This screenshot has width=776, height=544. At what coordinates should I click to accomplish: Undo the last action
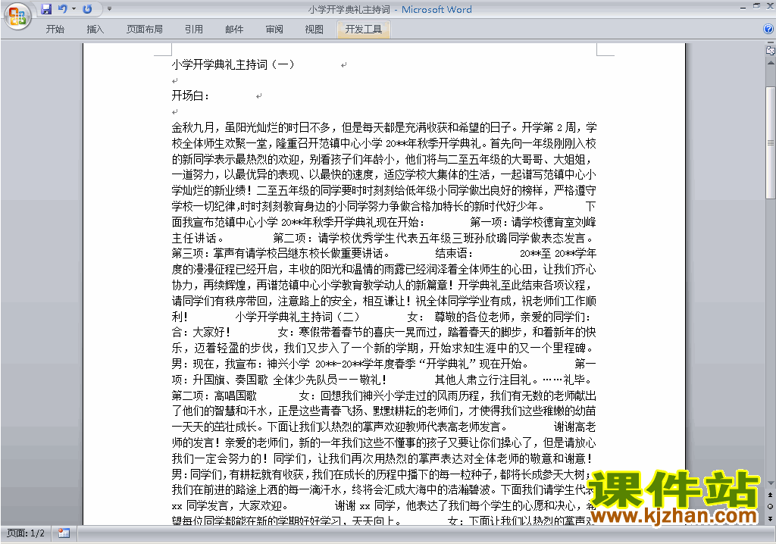coord(62,9)
